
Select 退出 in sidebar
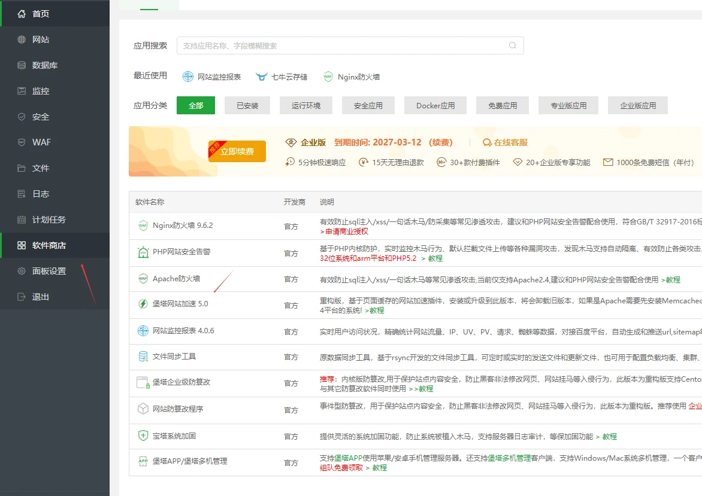click(x=55, y=297)
